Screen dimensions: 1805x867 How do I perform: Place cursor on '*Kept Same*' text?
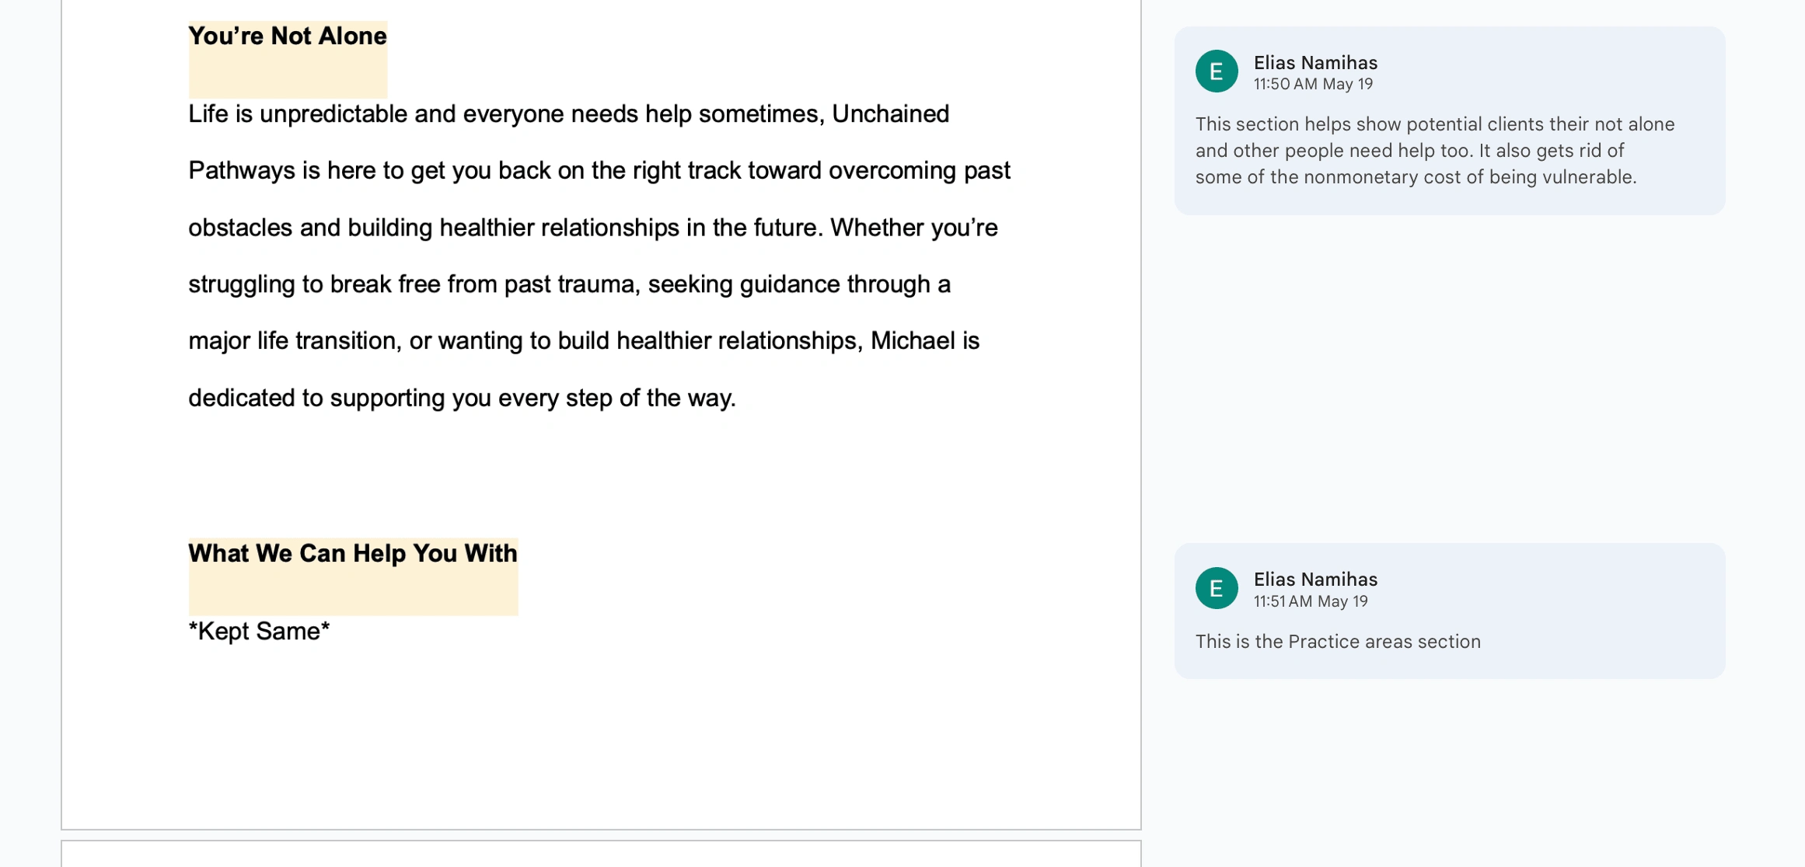coord(259,631)
